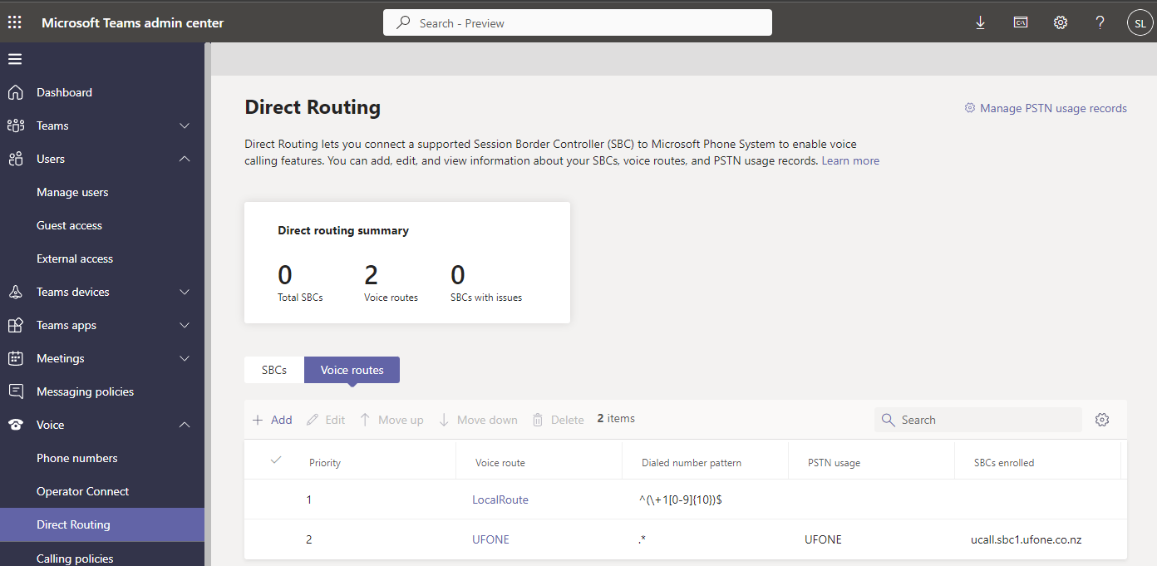
Task: Click the .* dialed pattern cell
Action: pyautogui.click(x=642, y=539)
